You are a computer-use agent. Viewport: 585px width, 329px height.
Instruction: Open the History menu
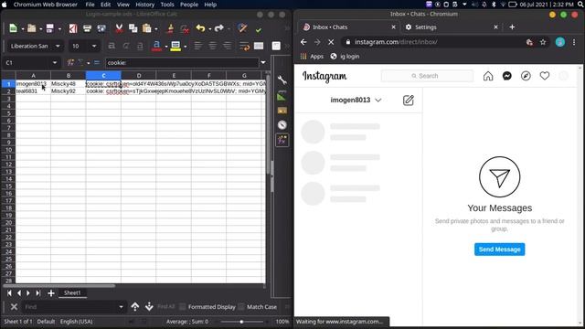144,5
